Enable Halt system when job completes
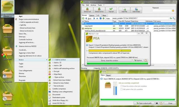 click(x=121, y=89)
